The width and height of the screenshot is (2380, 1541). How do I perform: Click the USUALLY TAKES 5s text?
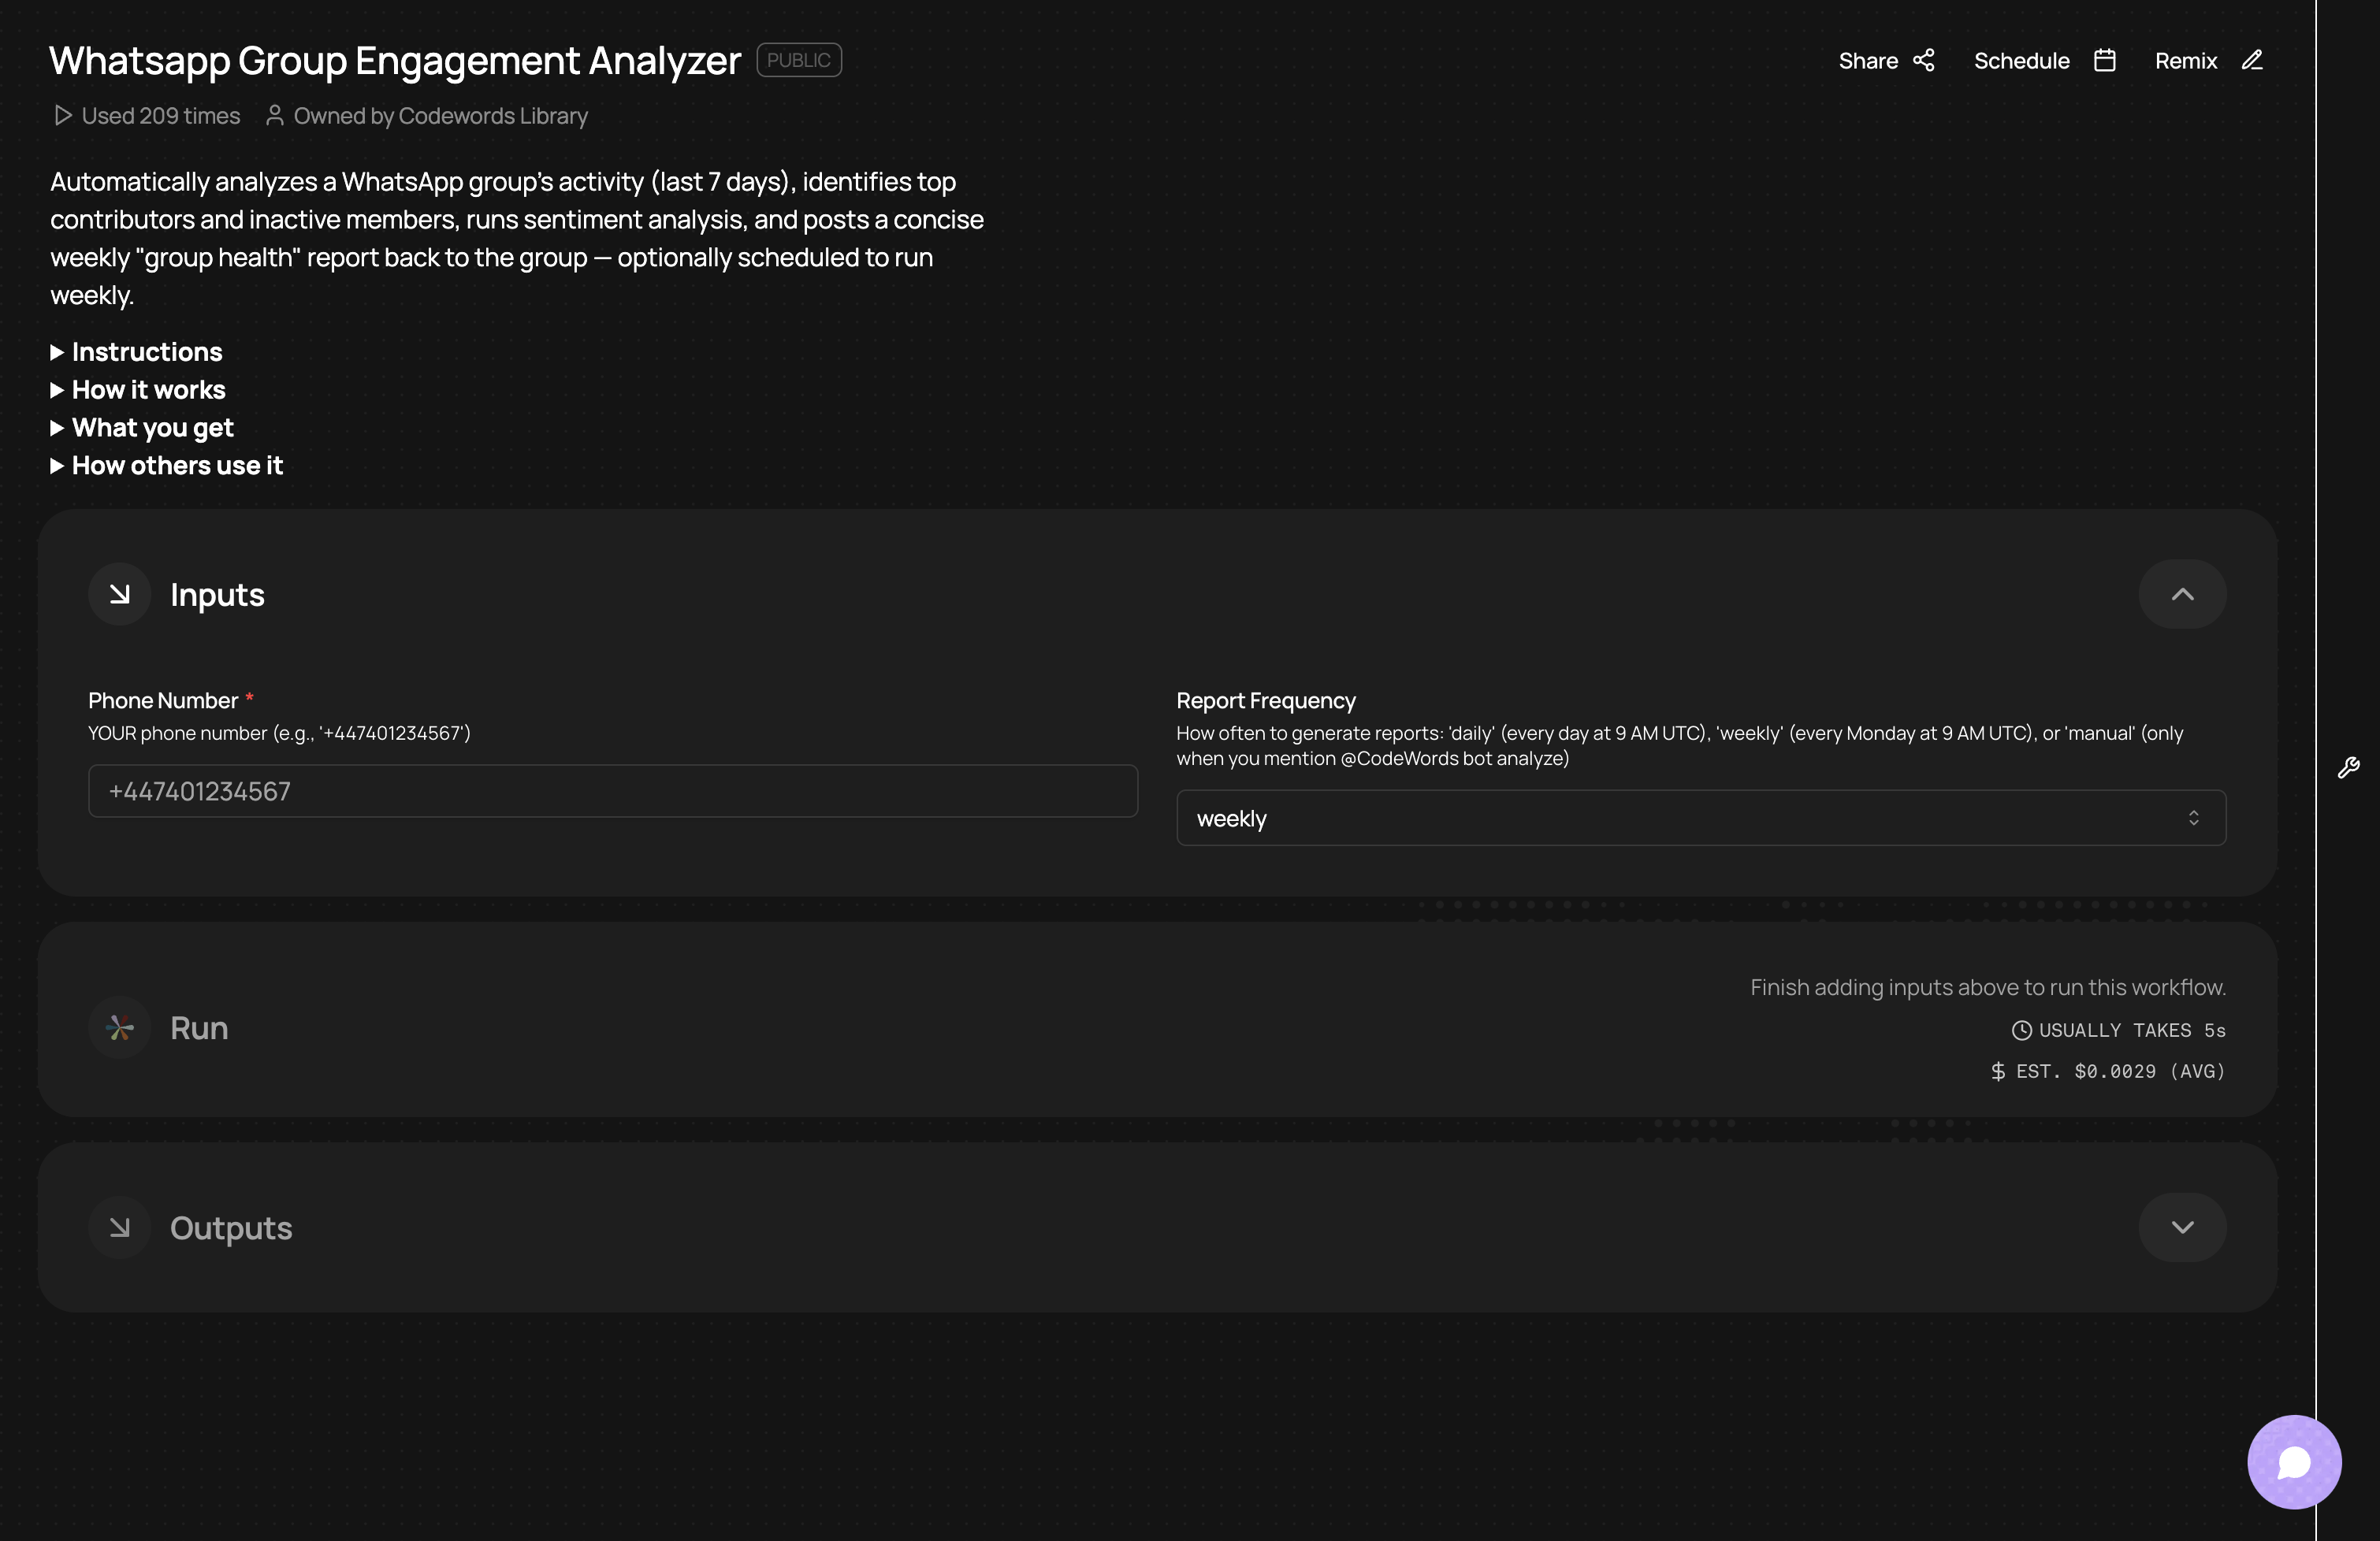tap(2132, 1030)
